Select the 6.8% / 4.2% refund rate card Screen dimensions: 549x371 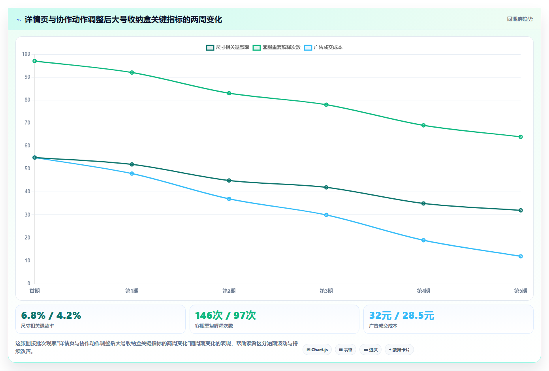[100, 319]
